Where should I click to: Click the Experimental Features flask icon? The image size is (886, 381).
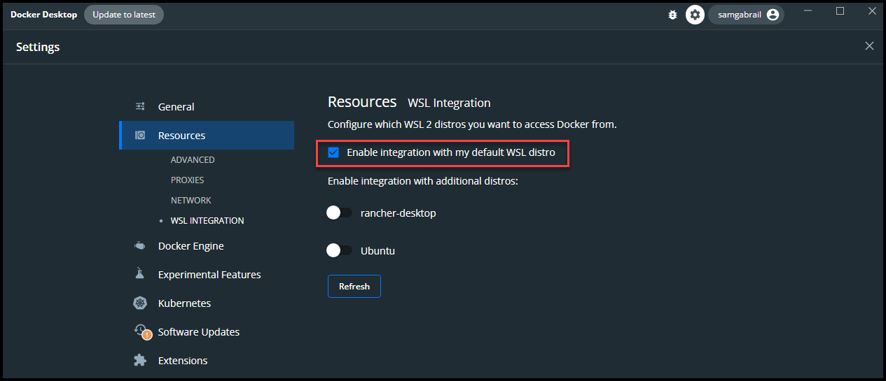click(x=140, y=274)
